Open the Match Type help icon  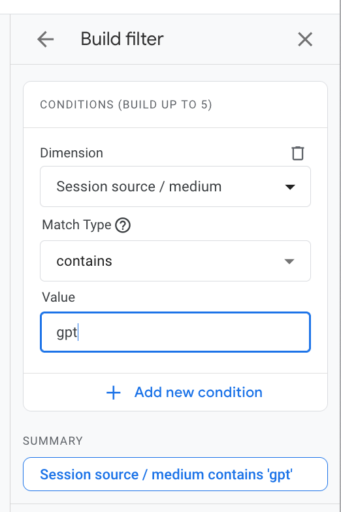tap(123, 225)
